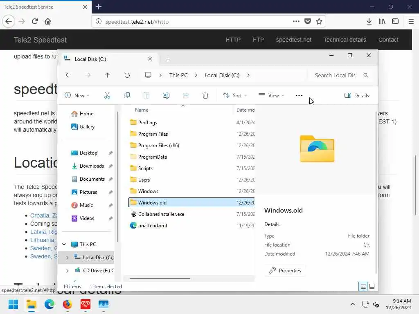Click the Firefox taskbar icon
Image resolution: width=419 pixels, height=314 pixels.
point(67,304)
